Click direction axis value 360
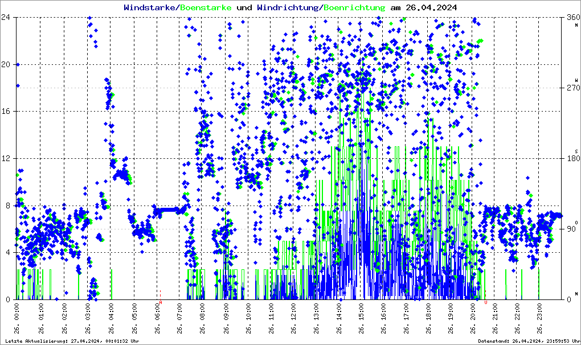The height and width of the screenshot is (345, 581). [574, 18]
